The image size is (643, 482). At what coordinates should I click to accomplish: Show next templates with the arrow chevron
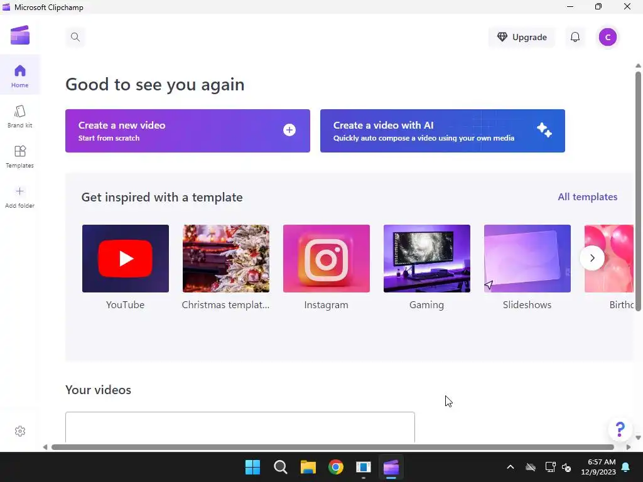pyautogui.click(x=592, y=258)
